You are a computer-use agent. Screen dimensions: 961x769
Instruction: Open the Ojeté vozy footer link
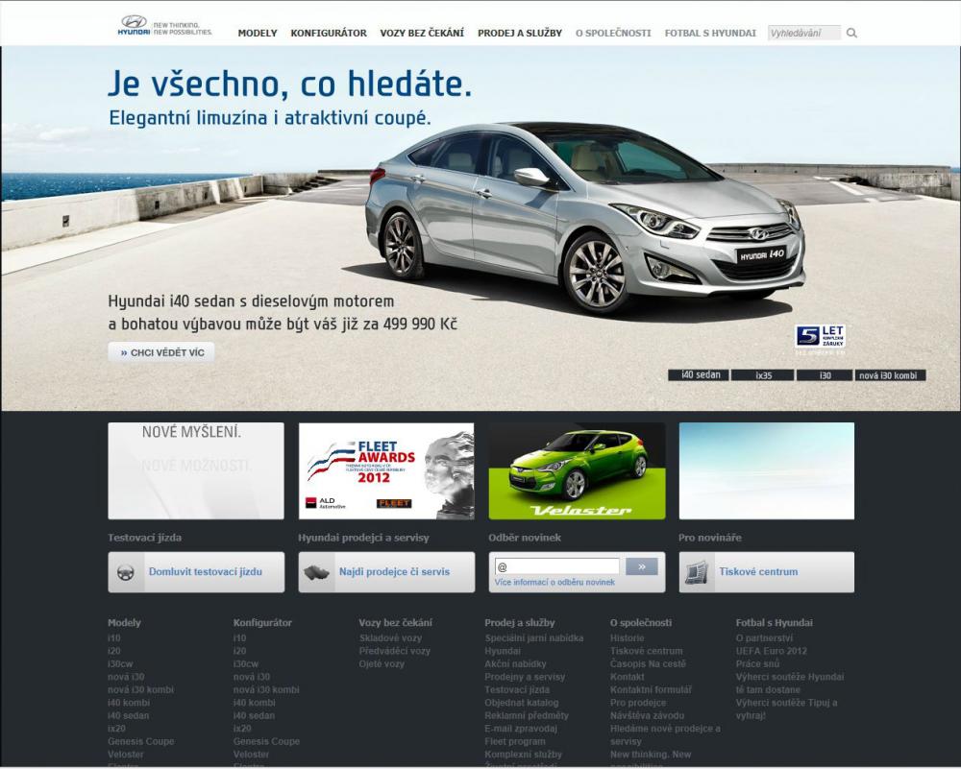[x=382, y=663]
